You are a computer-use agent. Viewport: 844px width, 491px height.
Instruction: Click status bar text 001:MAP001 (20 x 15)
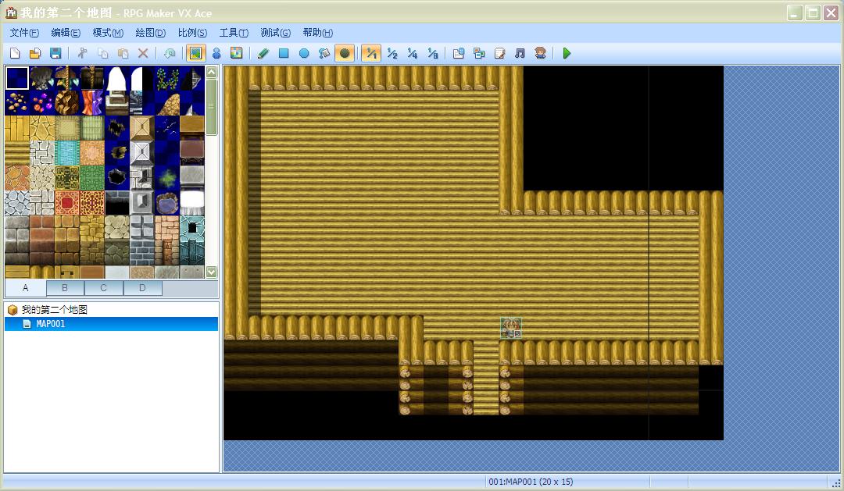click(531, 482)
